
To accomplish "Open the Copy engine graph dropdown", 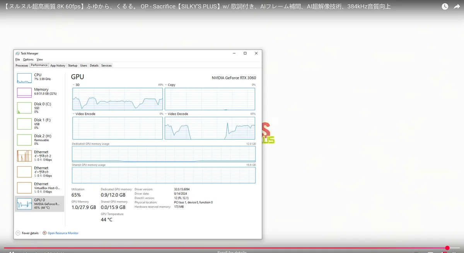I will coord(166,85).
